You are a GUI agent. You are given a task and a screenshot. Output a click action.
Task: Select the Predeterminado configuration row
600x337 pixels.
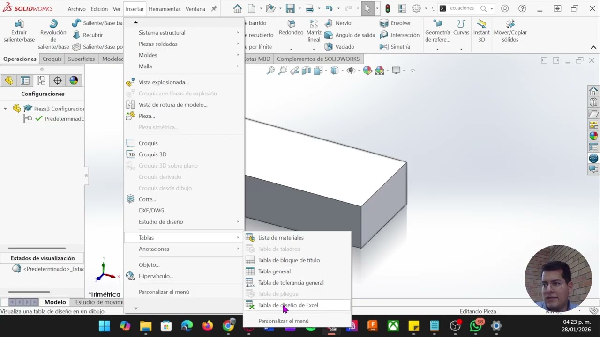54,119
